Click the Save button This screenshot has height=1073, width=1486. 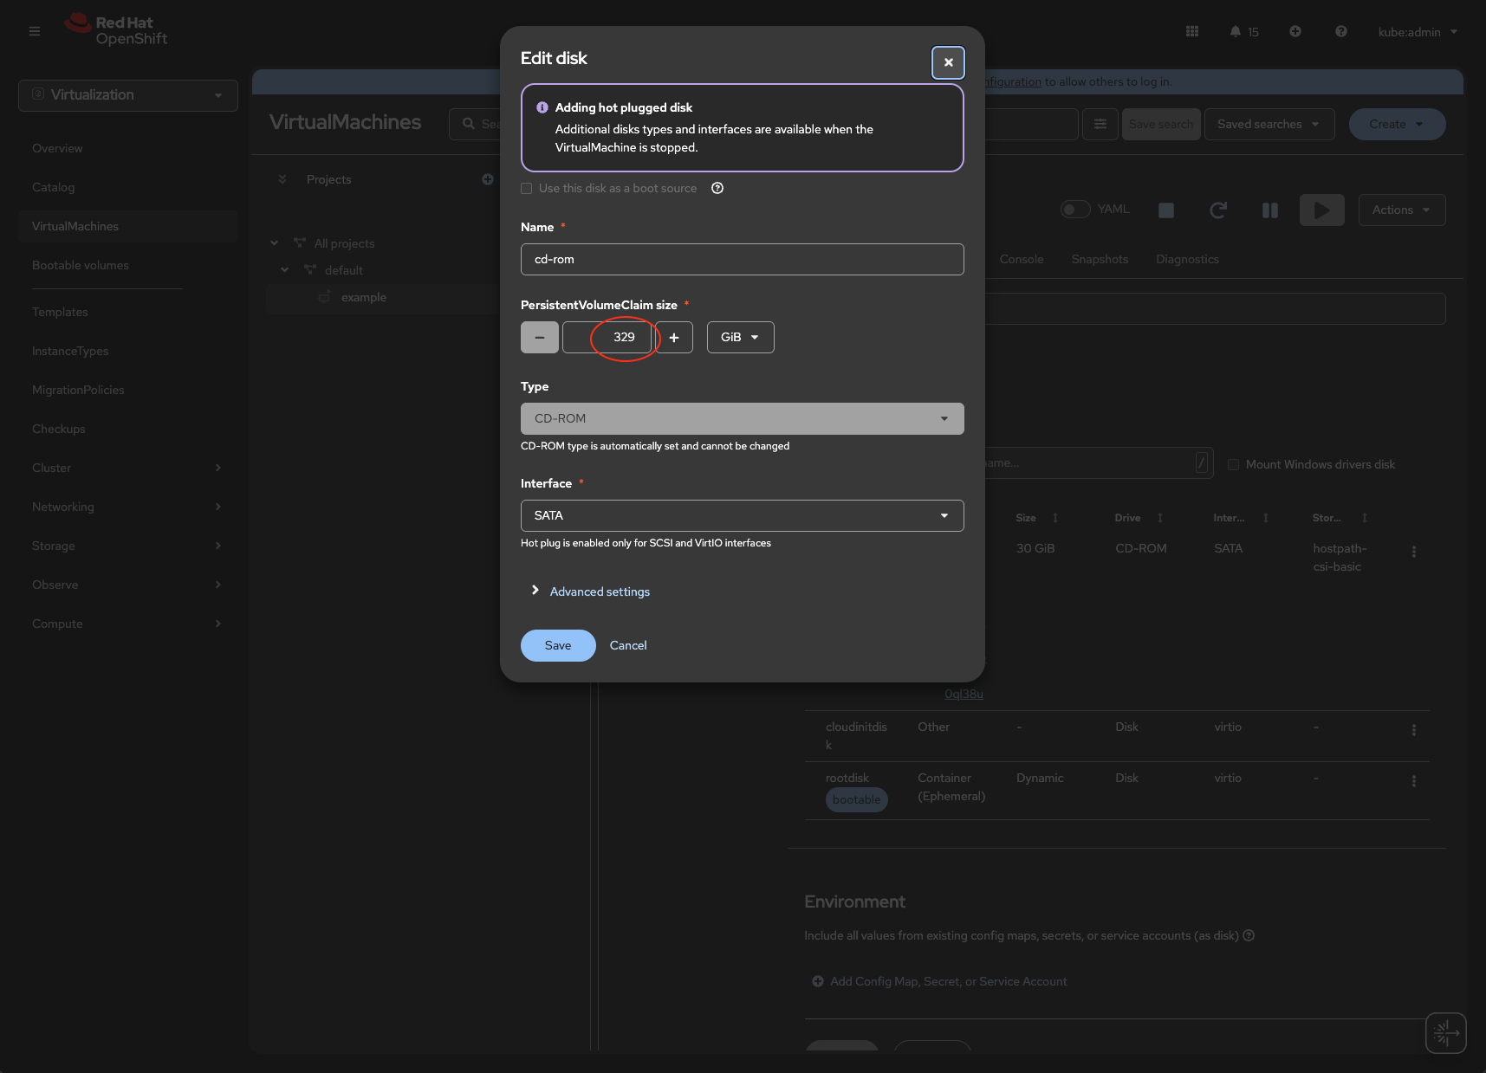click(557, 646)
